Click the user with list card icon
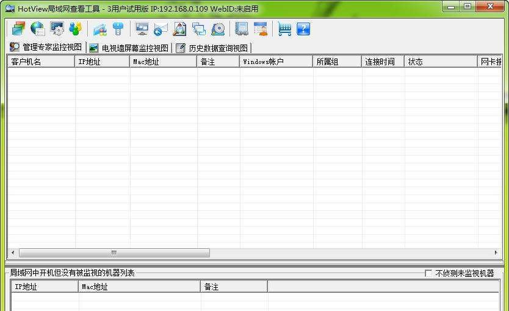 [x=261, y=29]
